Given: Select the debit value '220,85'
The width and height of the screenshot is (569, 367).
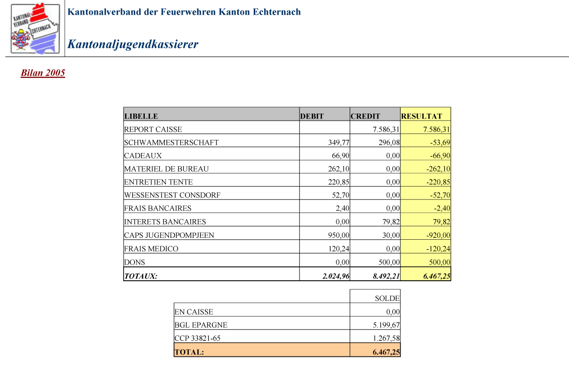Looking at the screenshot, I should click(x=339, y=182).
